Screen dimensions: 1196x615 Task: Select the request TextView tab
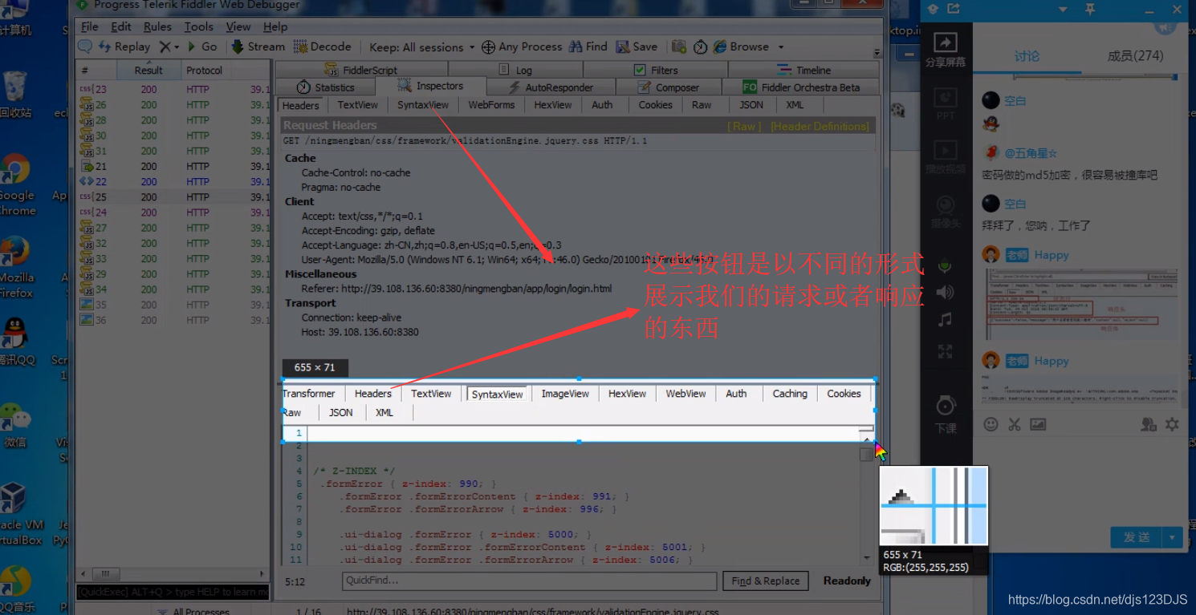pos(358,105)
